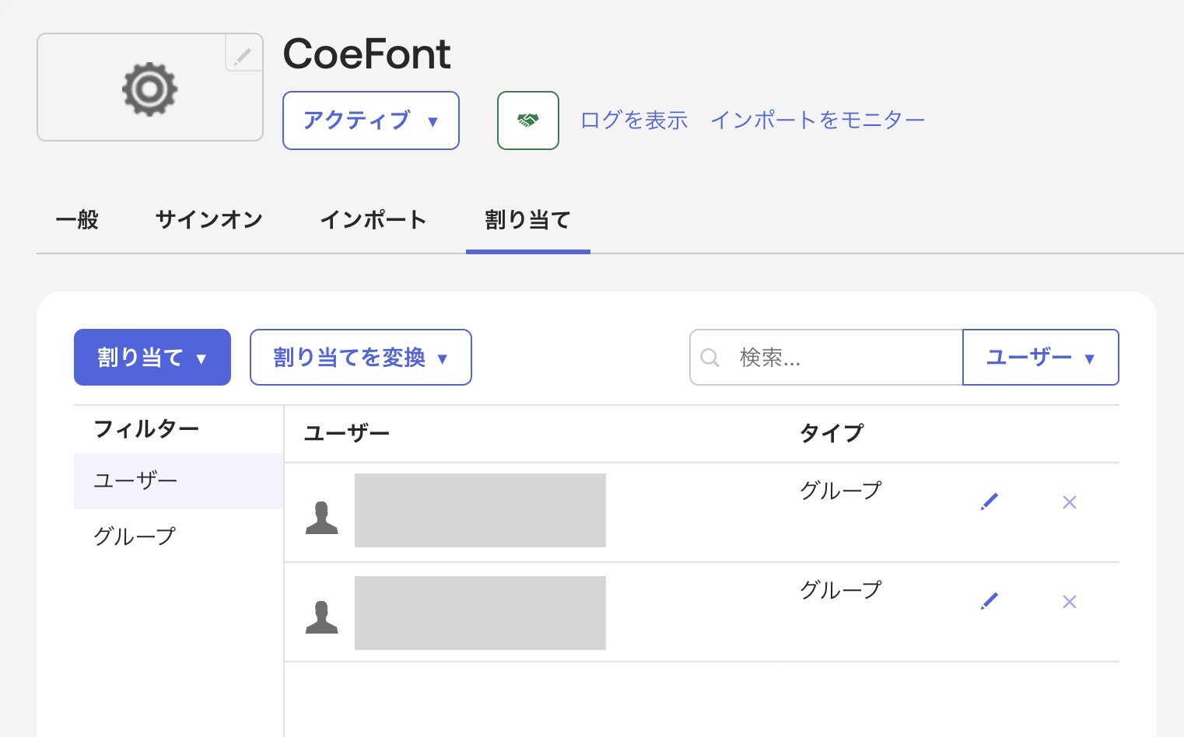Click the CoeFont gear logo thumbnail
Image resolution: width=1184 pixels, height=737 pixels.
click(150, 89)
